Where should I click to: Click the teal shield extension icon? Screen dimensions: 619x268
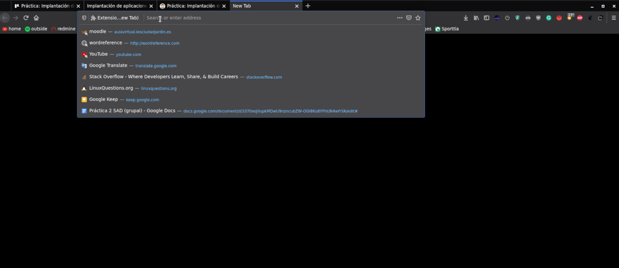tap(517, 18)
